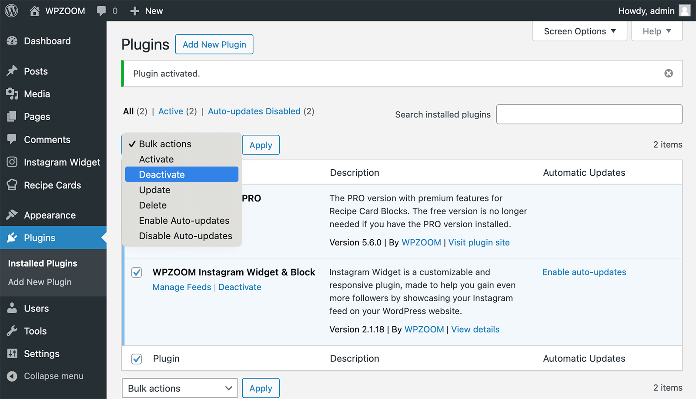Screen dimensions: 696x399
Task: Show All plugins filter
Action: click(x=128, y=111)
